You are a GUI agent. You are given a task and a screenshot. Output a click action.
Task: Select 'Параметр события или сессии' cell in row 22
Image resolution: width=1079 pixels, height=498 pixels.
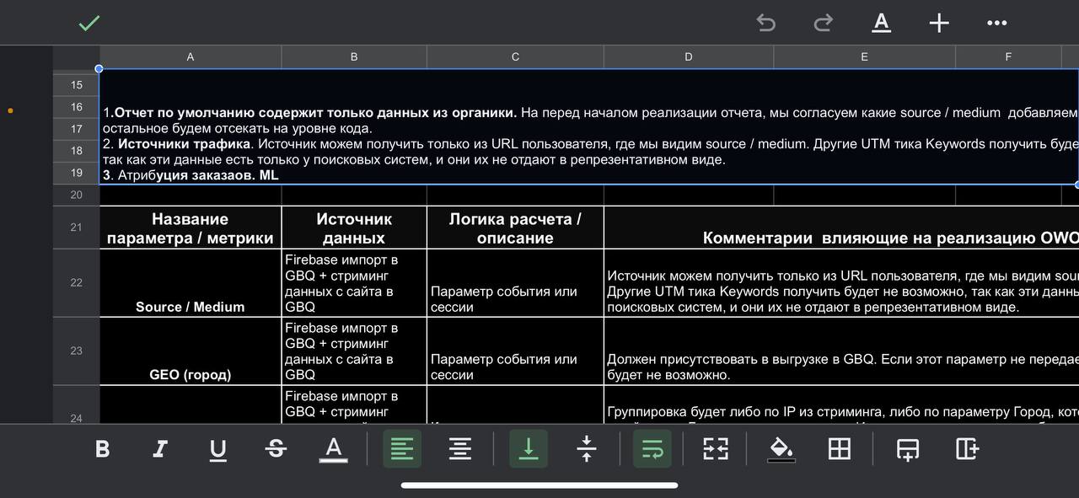(x=516, y=283)
